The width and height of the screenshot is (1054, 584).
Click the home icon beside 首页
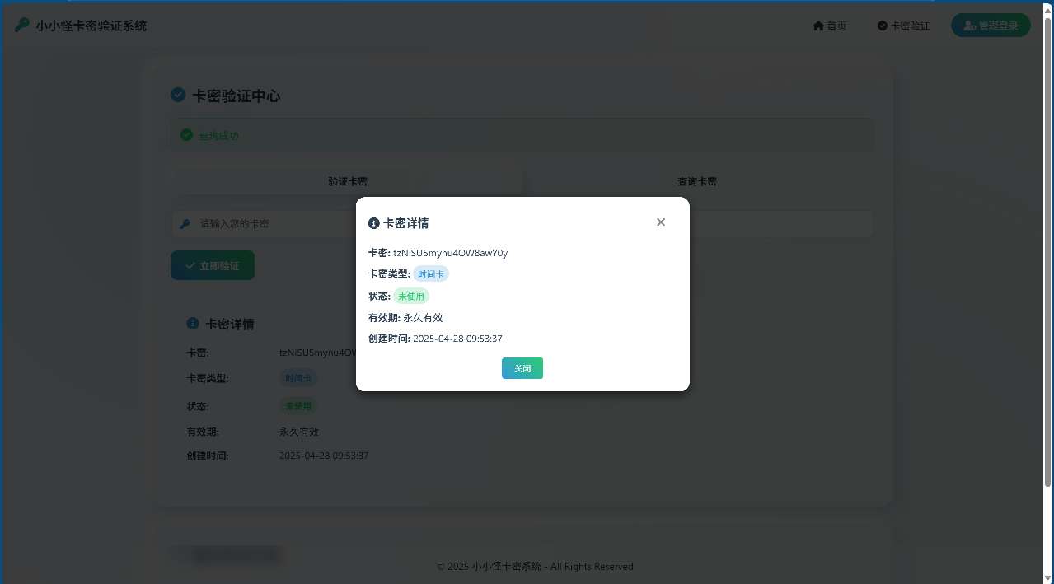817,26
